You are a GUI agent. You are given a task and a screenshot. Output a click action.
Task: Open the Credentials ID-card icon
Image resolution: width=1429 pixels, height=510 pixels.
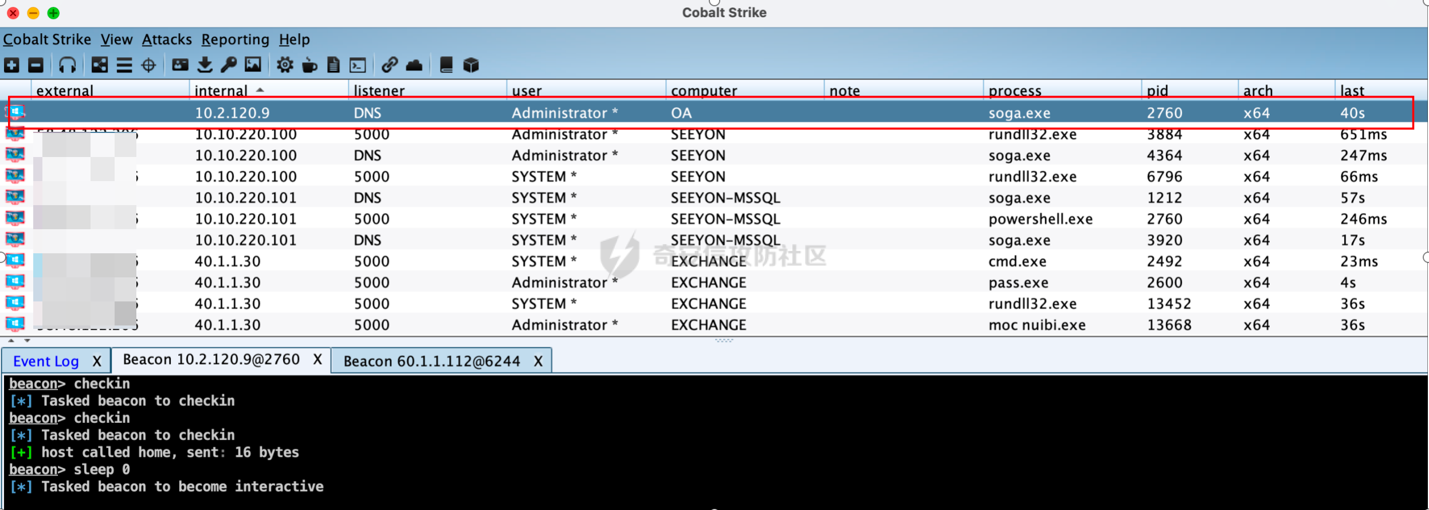click(180, 65)
